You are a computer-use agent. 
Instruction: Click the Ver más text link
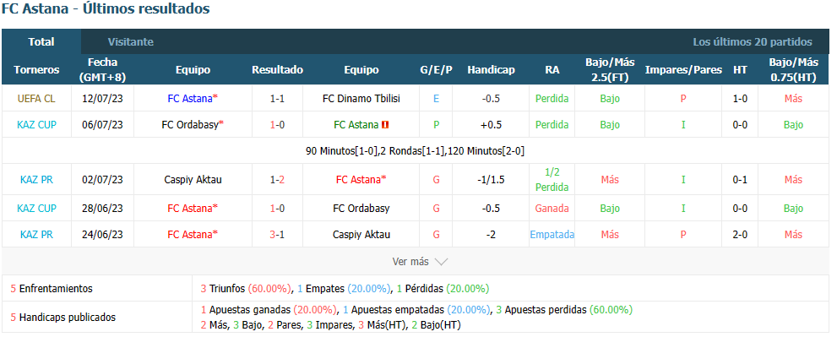(x=410, y=262)
